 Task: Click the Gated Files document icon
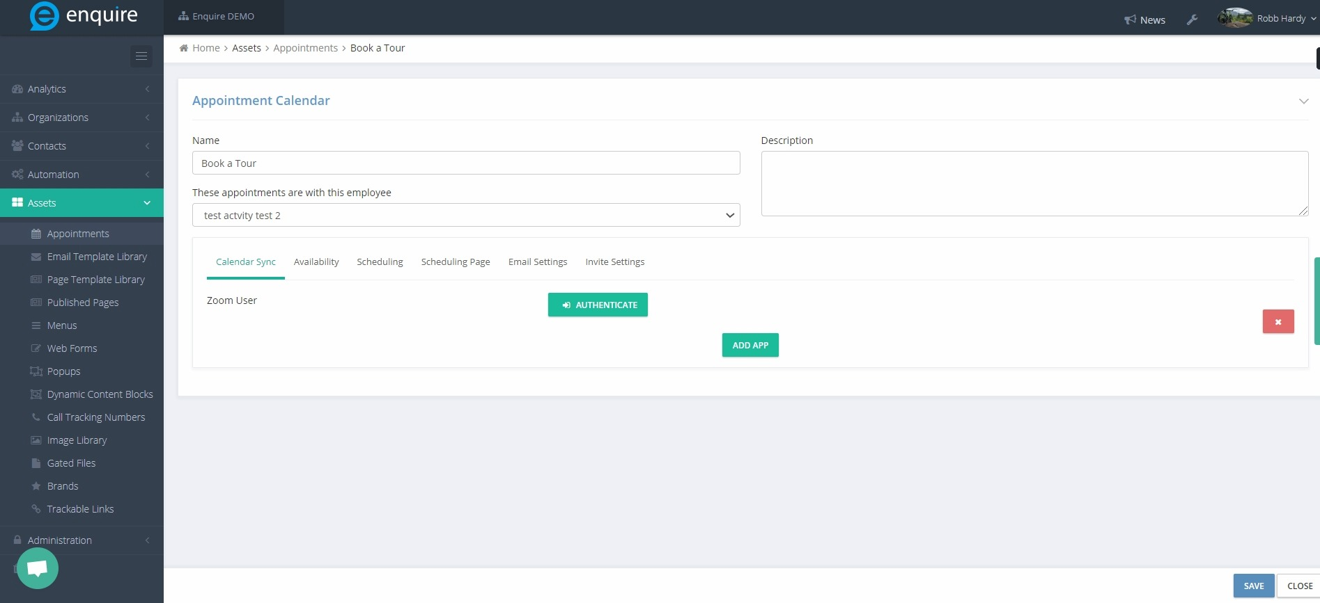click(36, 463)
